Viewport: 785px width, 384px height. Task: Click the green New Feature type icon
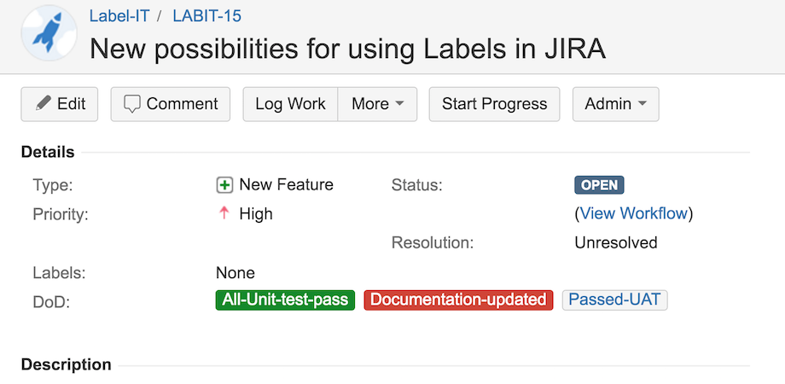click(x=224, y=185)
